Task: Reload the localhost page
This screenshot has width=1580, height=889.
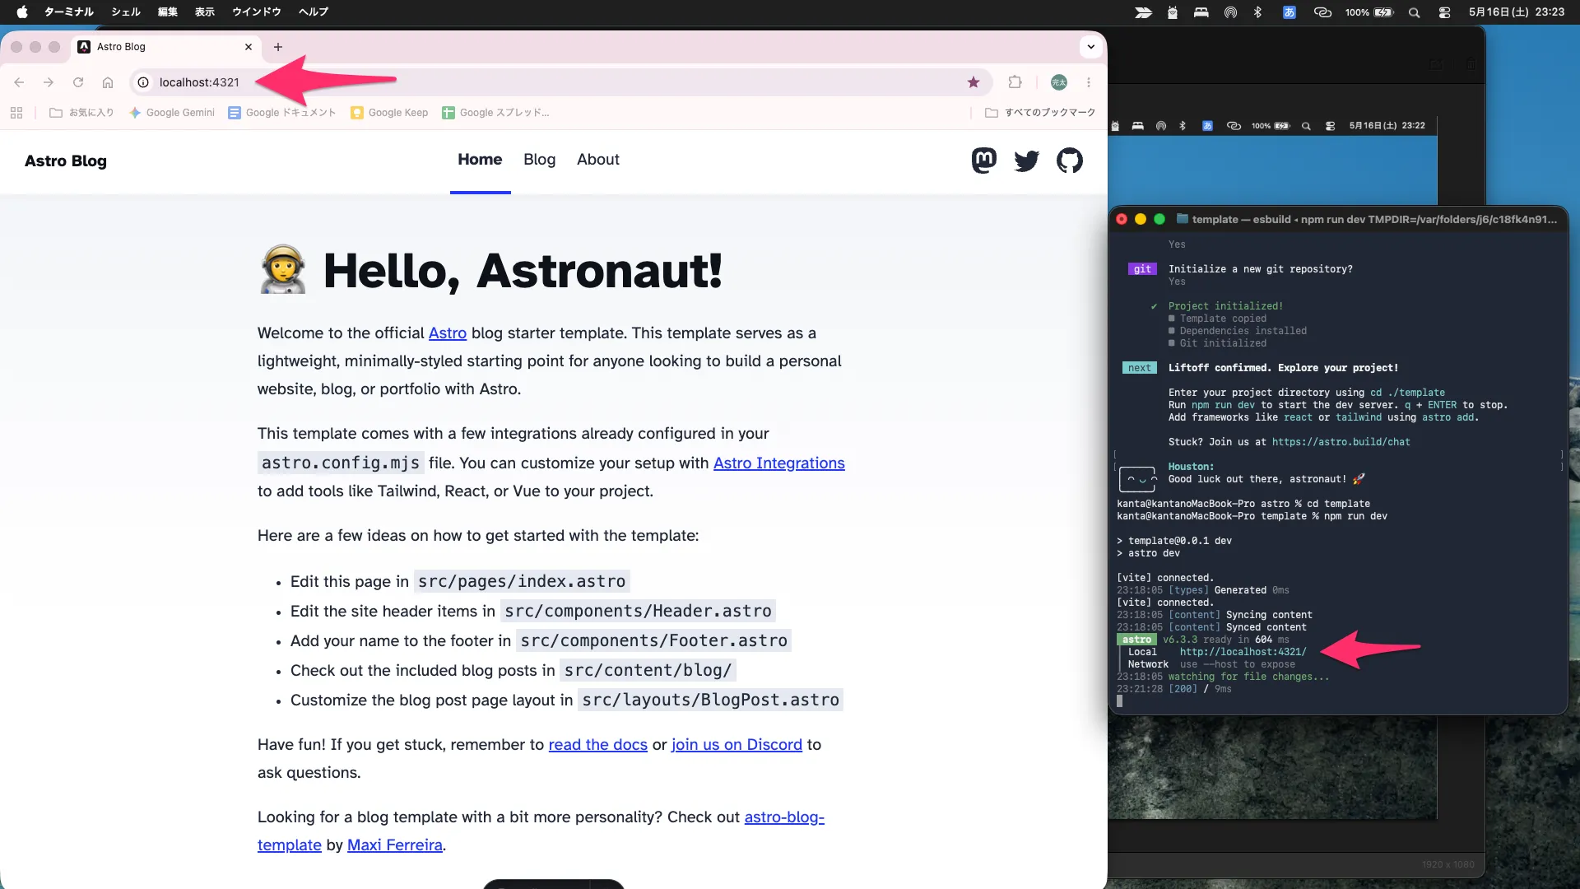Action: tap(78, 82)
